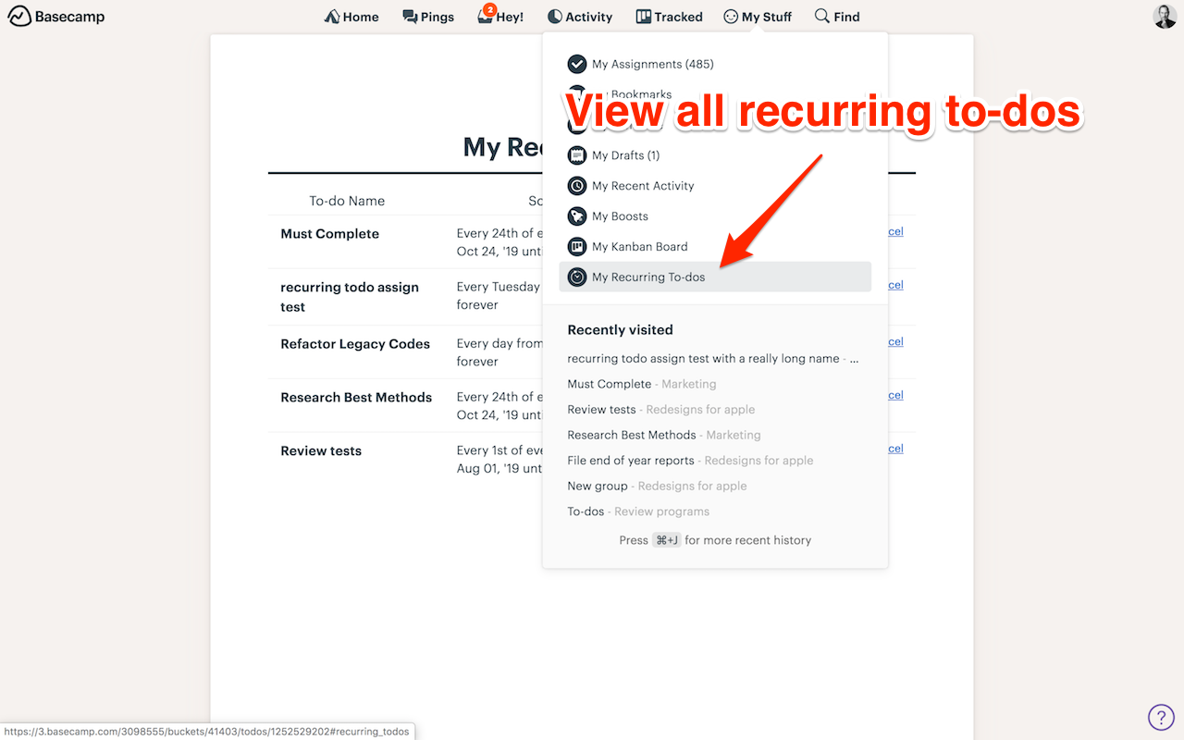Click Refactor Legacy Codes to-do name

[355, 344]
